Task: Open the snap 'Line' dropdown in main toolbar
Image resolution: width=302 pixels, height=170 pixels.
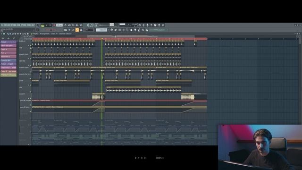Action: tap(89, 30)
